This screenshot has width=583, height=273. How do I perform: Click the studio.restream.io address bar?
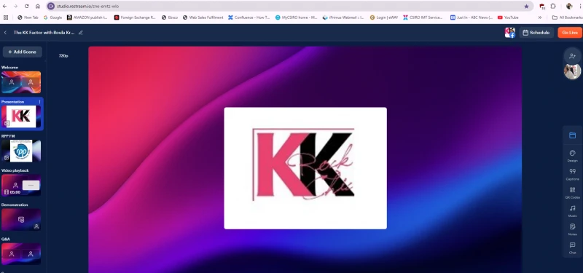[x=290, y=7]
